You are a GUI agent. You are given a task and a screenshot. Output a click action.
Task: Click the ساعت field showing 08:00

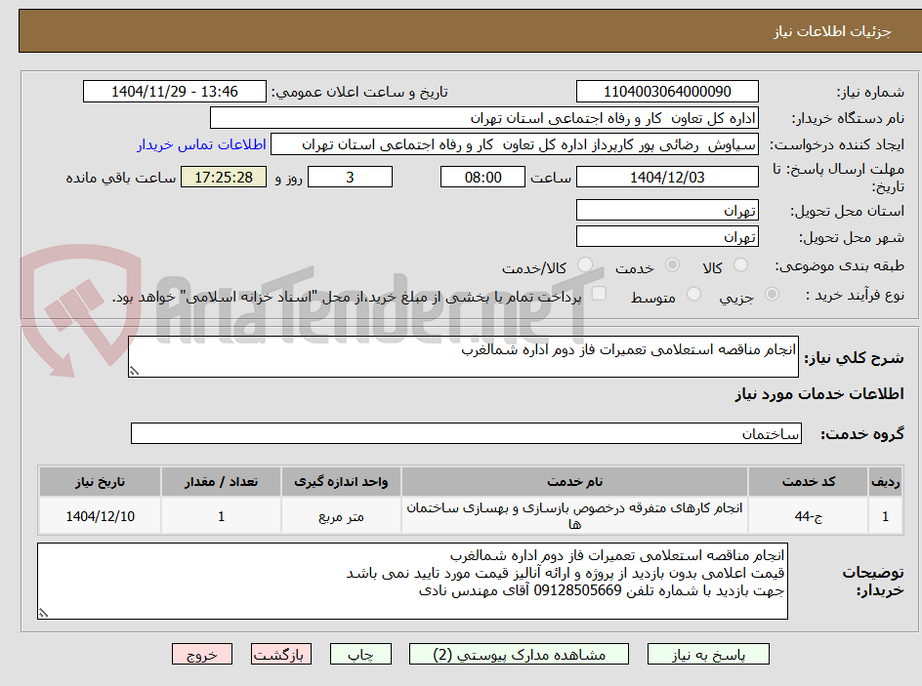tap(482, 177)
